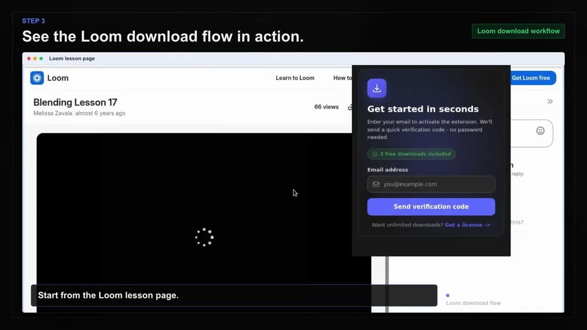Screen dimensions: 587x330
Task: Click the red window close dot
Action: (x=29, y=59)
